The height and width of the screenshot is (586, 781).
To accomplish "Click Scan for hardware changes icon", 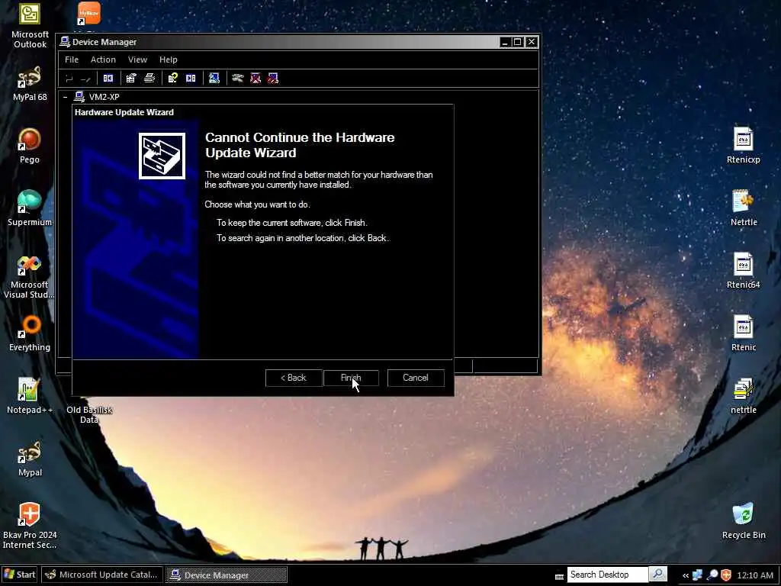I will click(x=214, y=79).
